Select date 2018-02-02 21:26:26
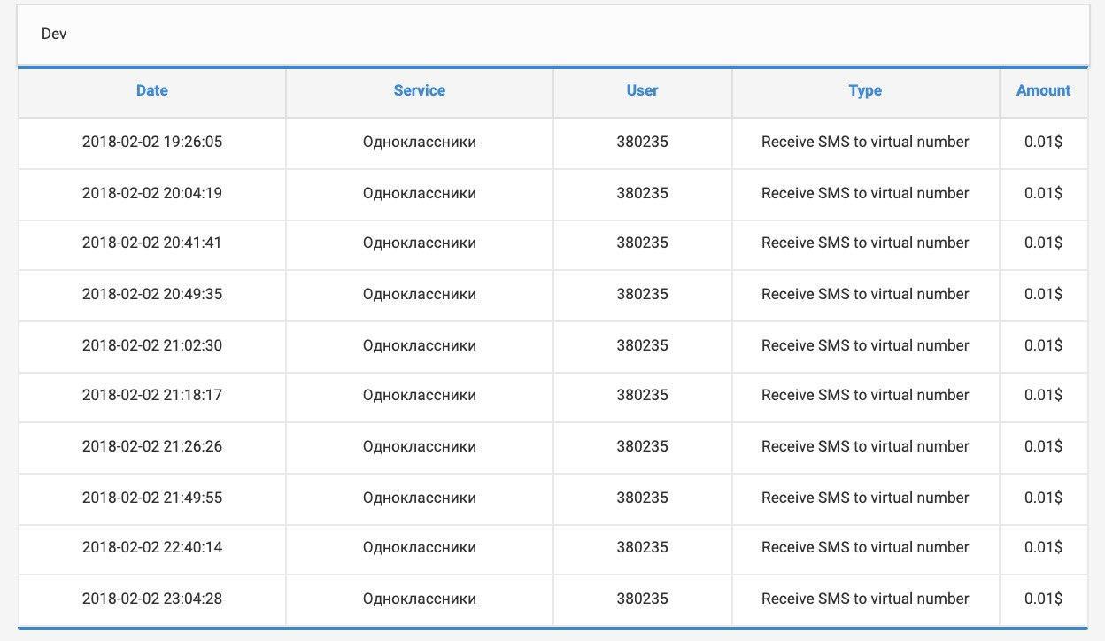The height and width of the screenshot is (641, 1105). 152,446
